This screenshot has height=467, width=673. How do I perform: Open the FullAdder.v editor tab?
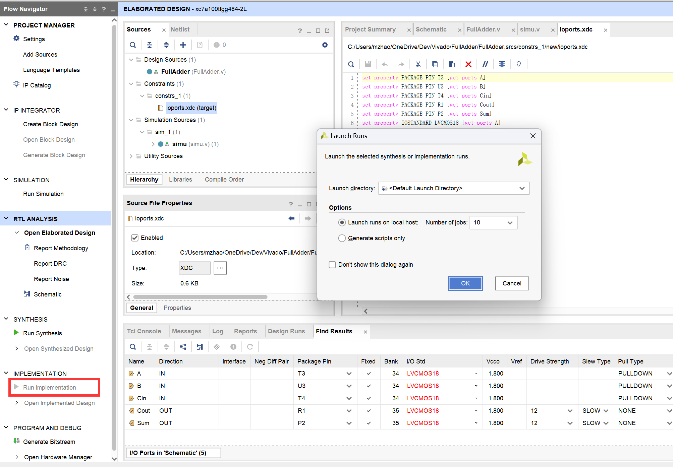pyautogui.click(x=483, y=29)
